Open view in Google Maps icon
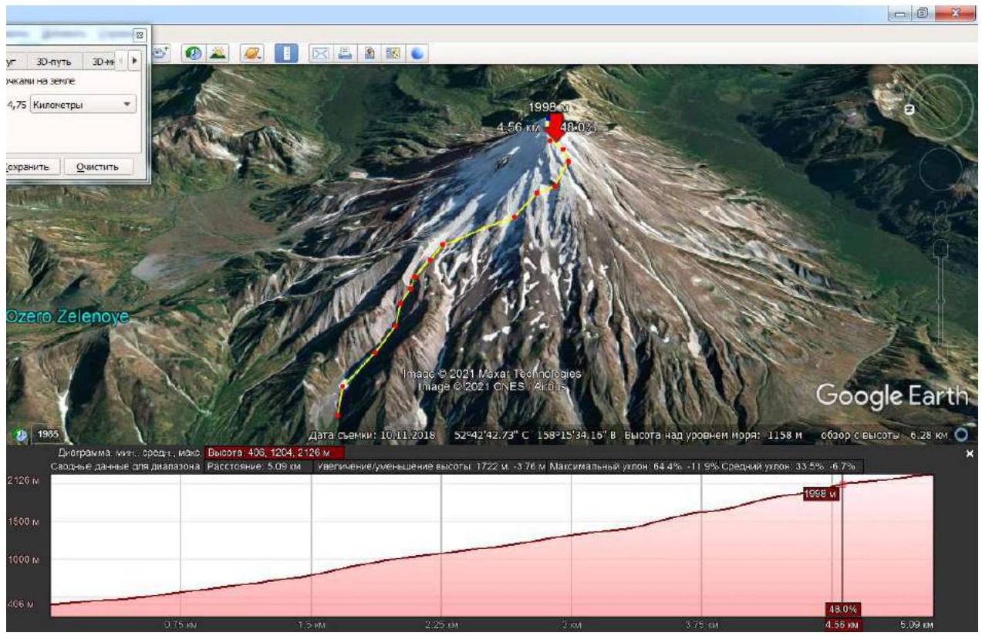982x636 pixels. 393,53
